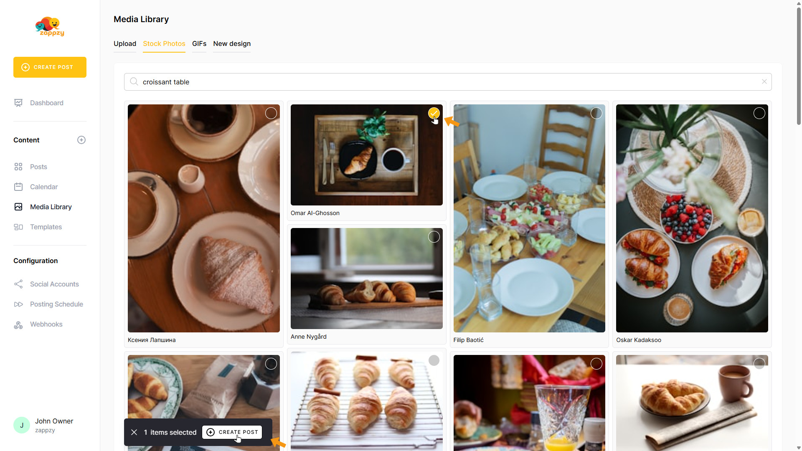
Task: Open the Calendar section
Action: coord(43,187)
